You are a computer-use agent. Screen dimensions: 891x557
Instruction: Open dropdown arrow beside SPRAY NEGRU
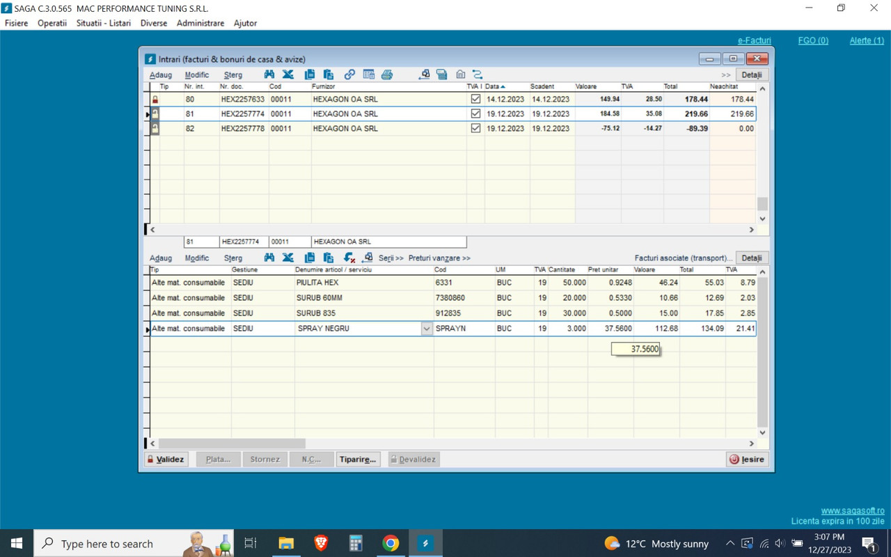(427, 329)
